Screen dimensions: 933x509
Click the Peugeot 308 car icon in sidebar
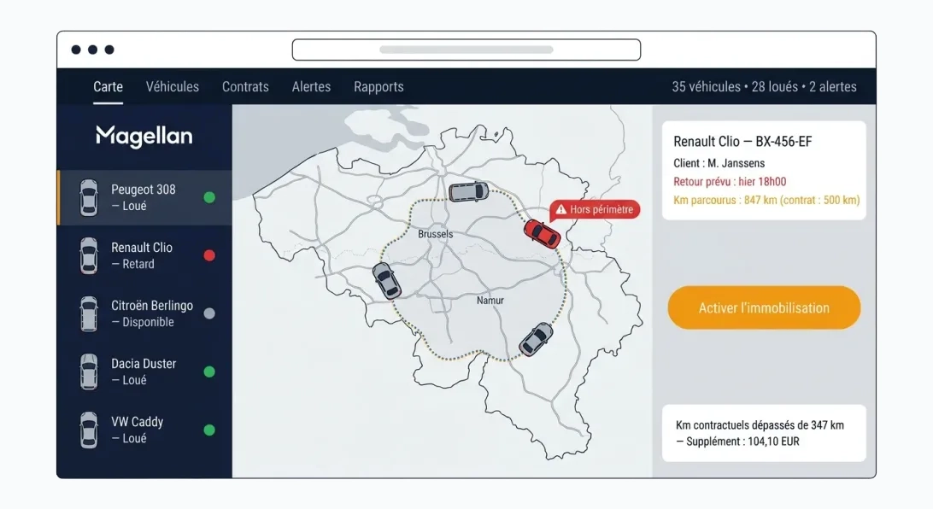88,197
